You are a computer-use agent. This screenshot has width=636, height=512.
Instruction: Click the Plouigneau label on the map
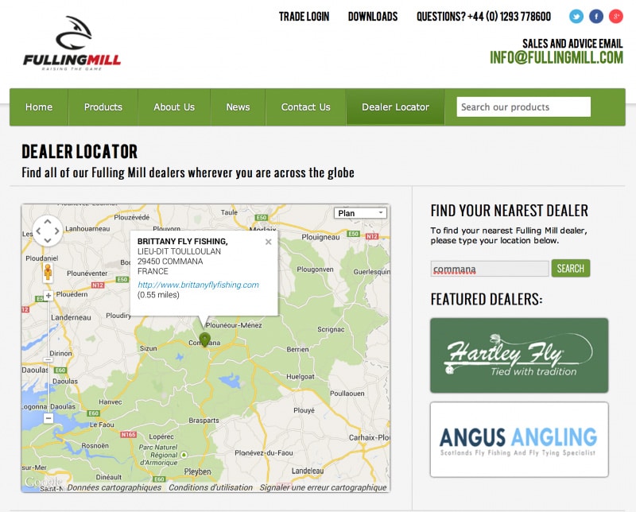click(320, 237)
